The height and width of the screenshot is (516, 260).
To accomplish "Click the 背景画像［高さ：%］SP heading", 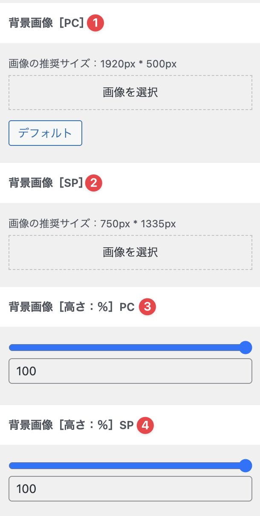I will tap(71, 425).
